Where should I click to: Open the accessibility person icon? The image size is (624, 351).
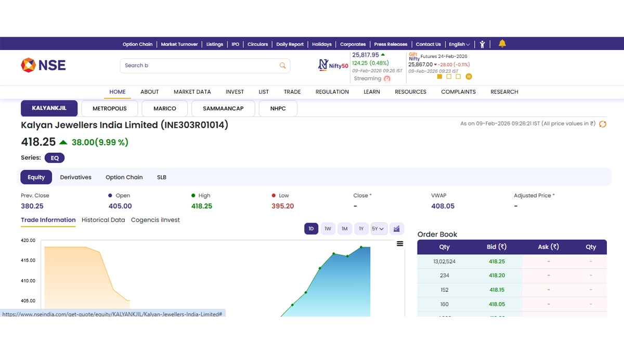click(x=483, y=44)
